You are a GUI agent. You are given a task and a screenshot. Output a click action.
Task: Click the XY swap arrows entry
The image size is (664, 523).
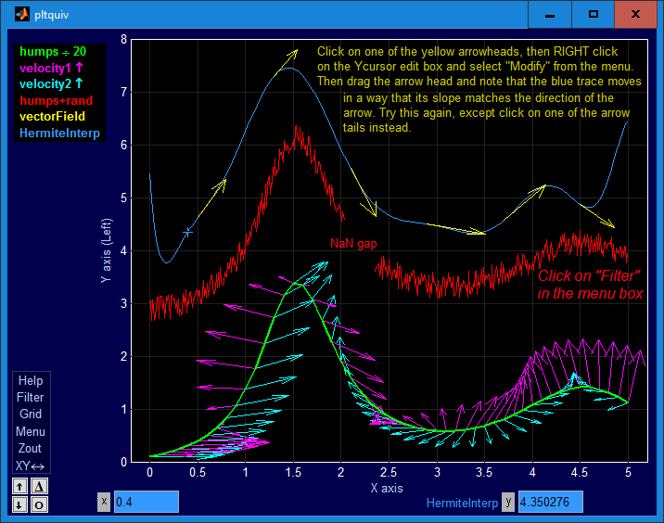click(x=30, y=466)
